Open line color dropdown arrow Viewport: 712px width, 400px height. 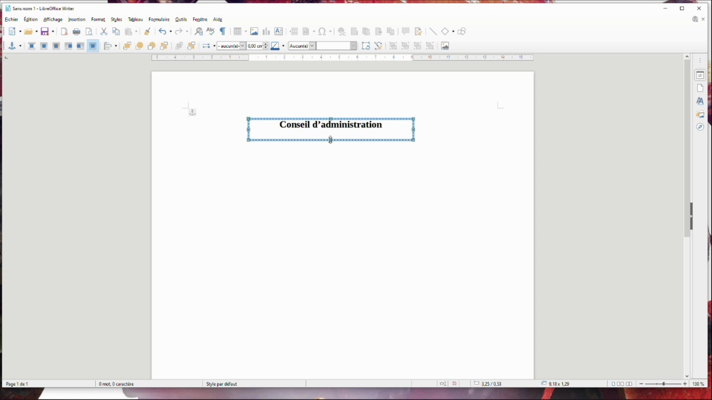coord(283,46)
